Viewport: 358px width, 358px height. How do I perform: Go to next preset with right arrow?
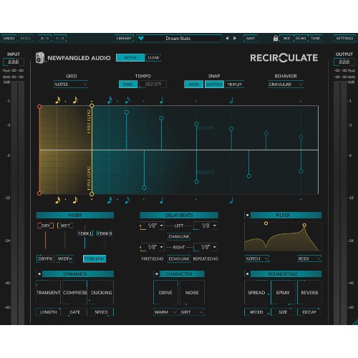(x=235, y=38)
